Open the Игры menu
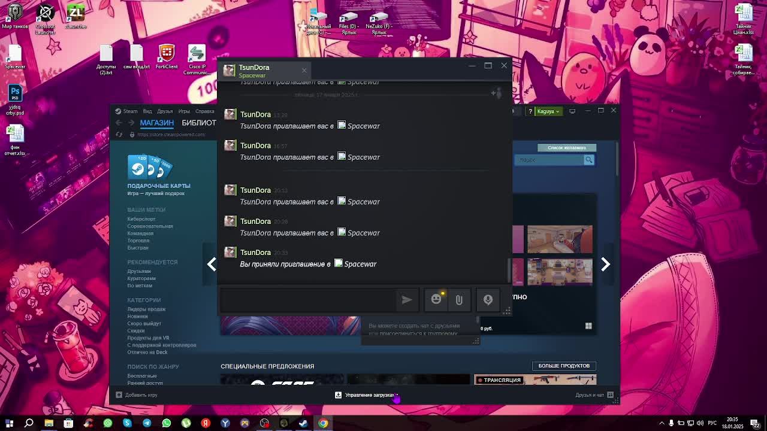This screenshot has width=767, height=431. coord(184,111)
